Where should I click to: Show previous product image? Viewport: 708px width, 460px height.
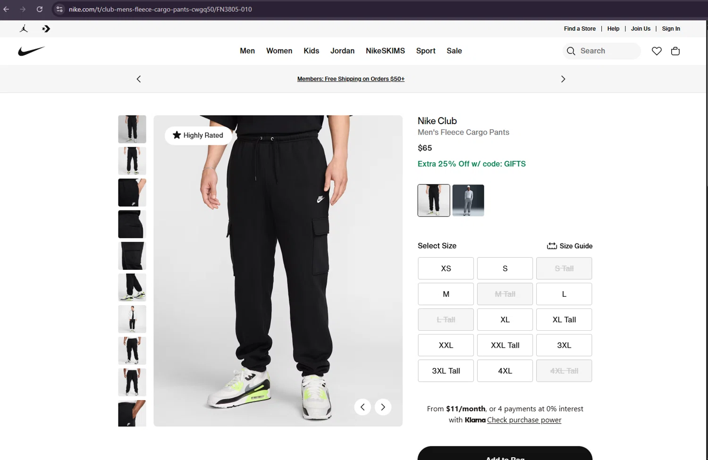(x=362, y=407)
